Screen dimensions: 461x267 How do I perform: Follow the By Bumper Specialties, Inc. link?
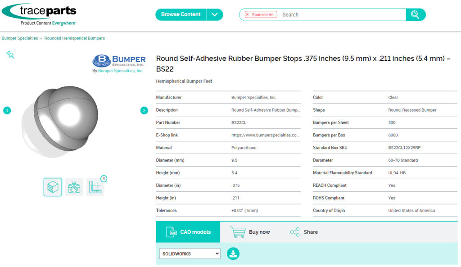click(121, 71)
